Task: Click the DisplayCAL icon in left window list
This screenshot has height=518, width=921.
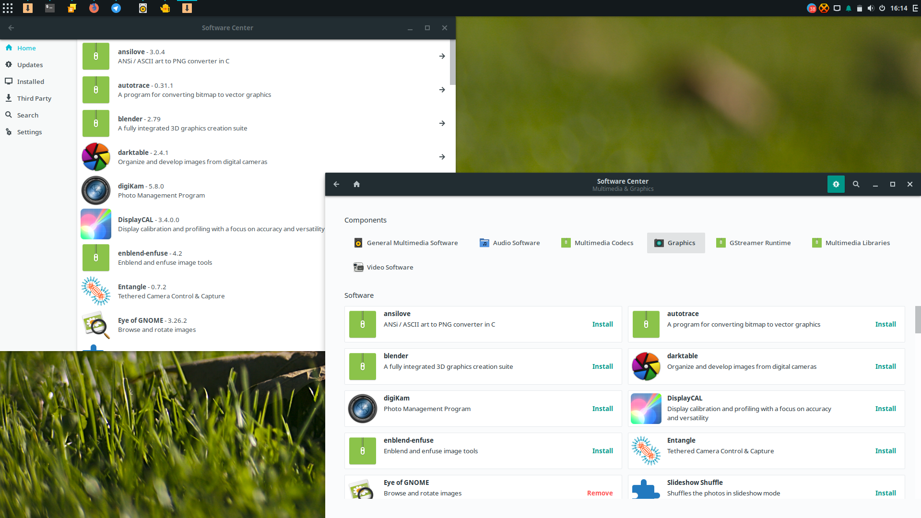Action: (x=96, y=224)
